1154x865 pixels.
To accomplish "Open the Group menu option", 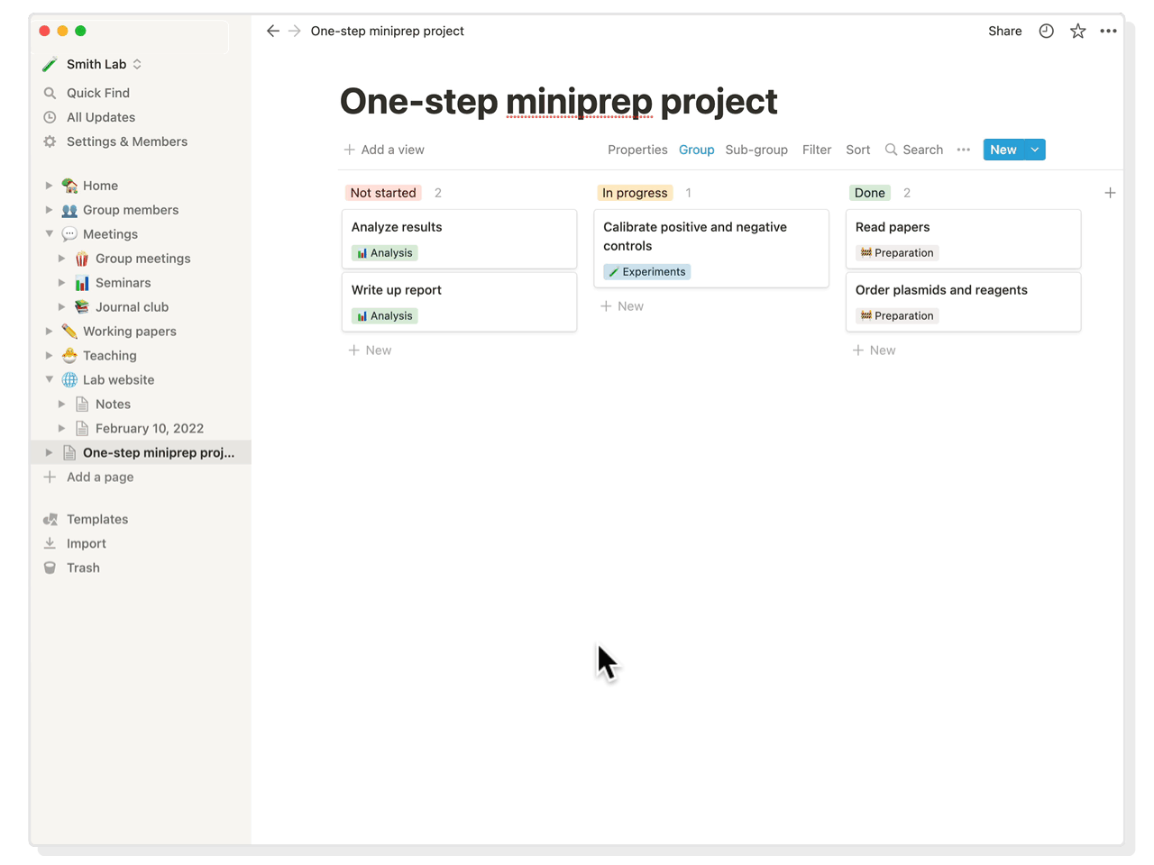I will (x=696, y=150).
